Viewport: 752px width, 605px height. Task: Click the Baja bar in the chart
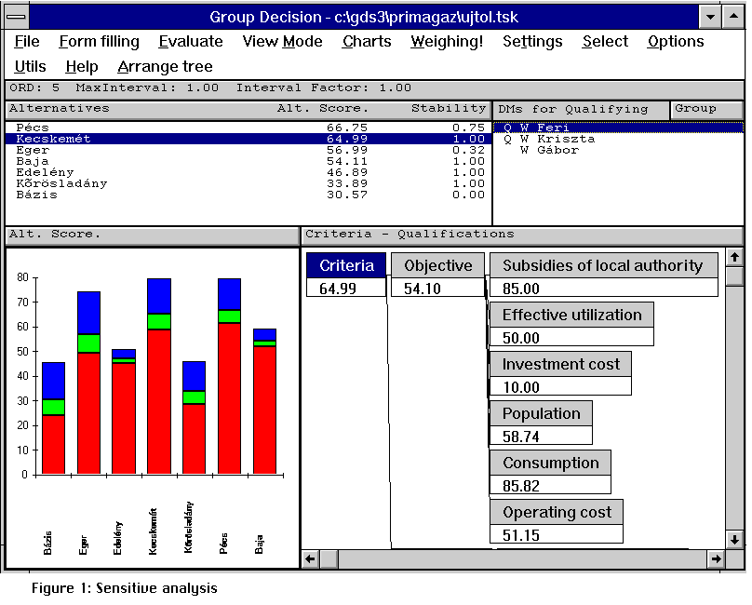(264, 401)
